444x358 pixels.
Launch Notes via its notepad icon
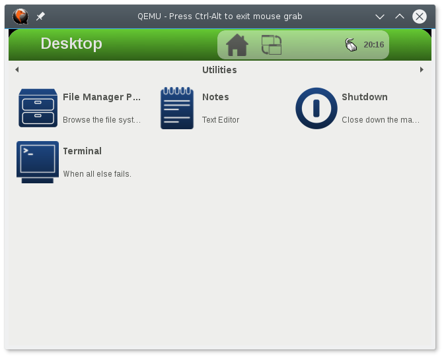pos(177,108)
